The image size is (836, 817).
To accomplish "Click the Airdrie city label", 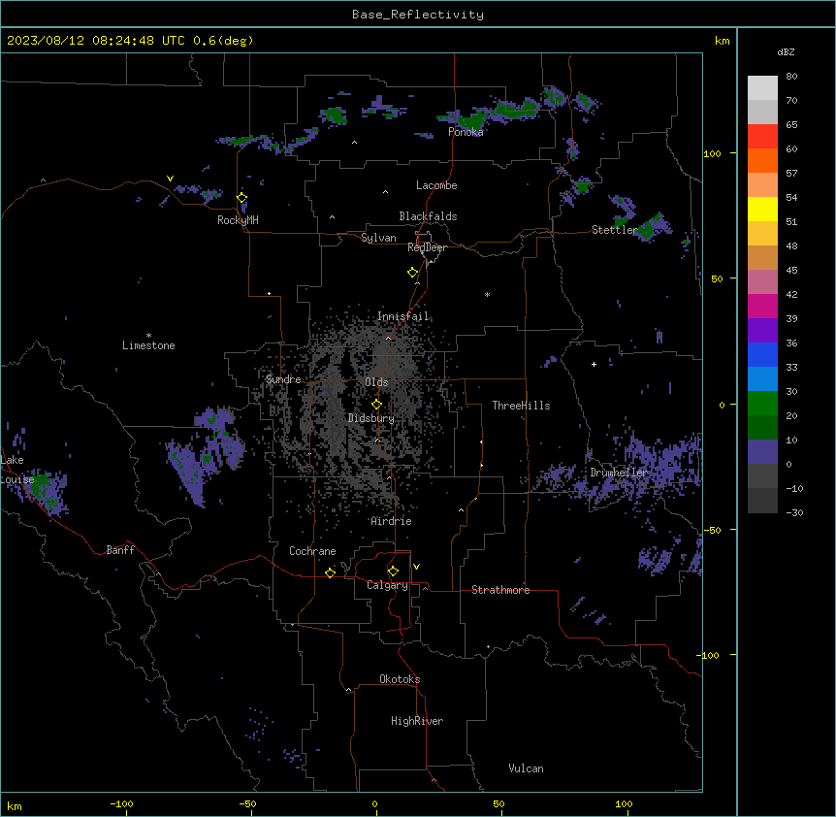I will 391,521.
